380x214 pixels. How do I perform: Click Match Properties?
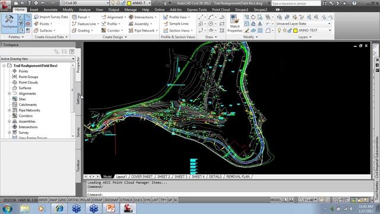tap(235, 24)
